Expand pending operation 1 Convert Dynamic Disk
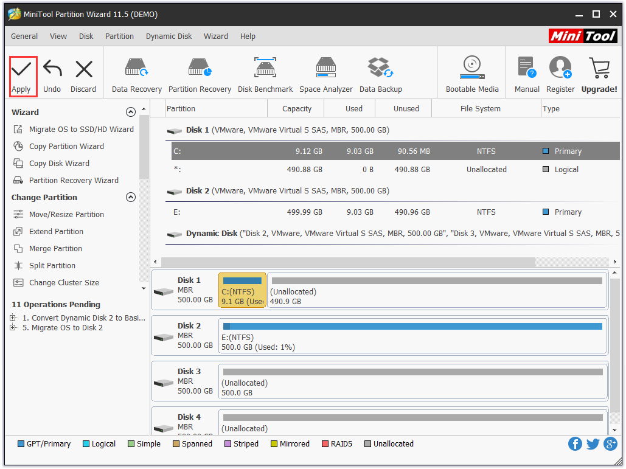The height and width of the screenshot is (469, 626). (13, 318)
